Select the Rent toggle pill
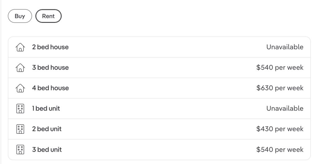 point(48,16)
